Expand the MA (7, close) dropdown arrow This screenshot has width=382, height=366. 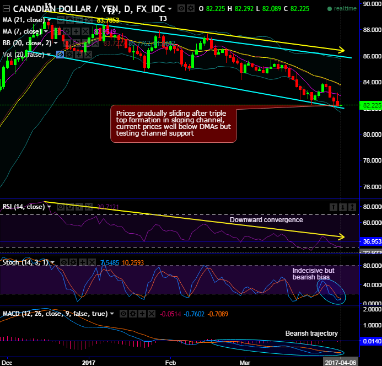(46, 31)
